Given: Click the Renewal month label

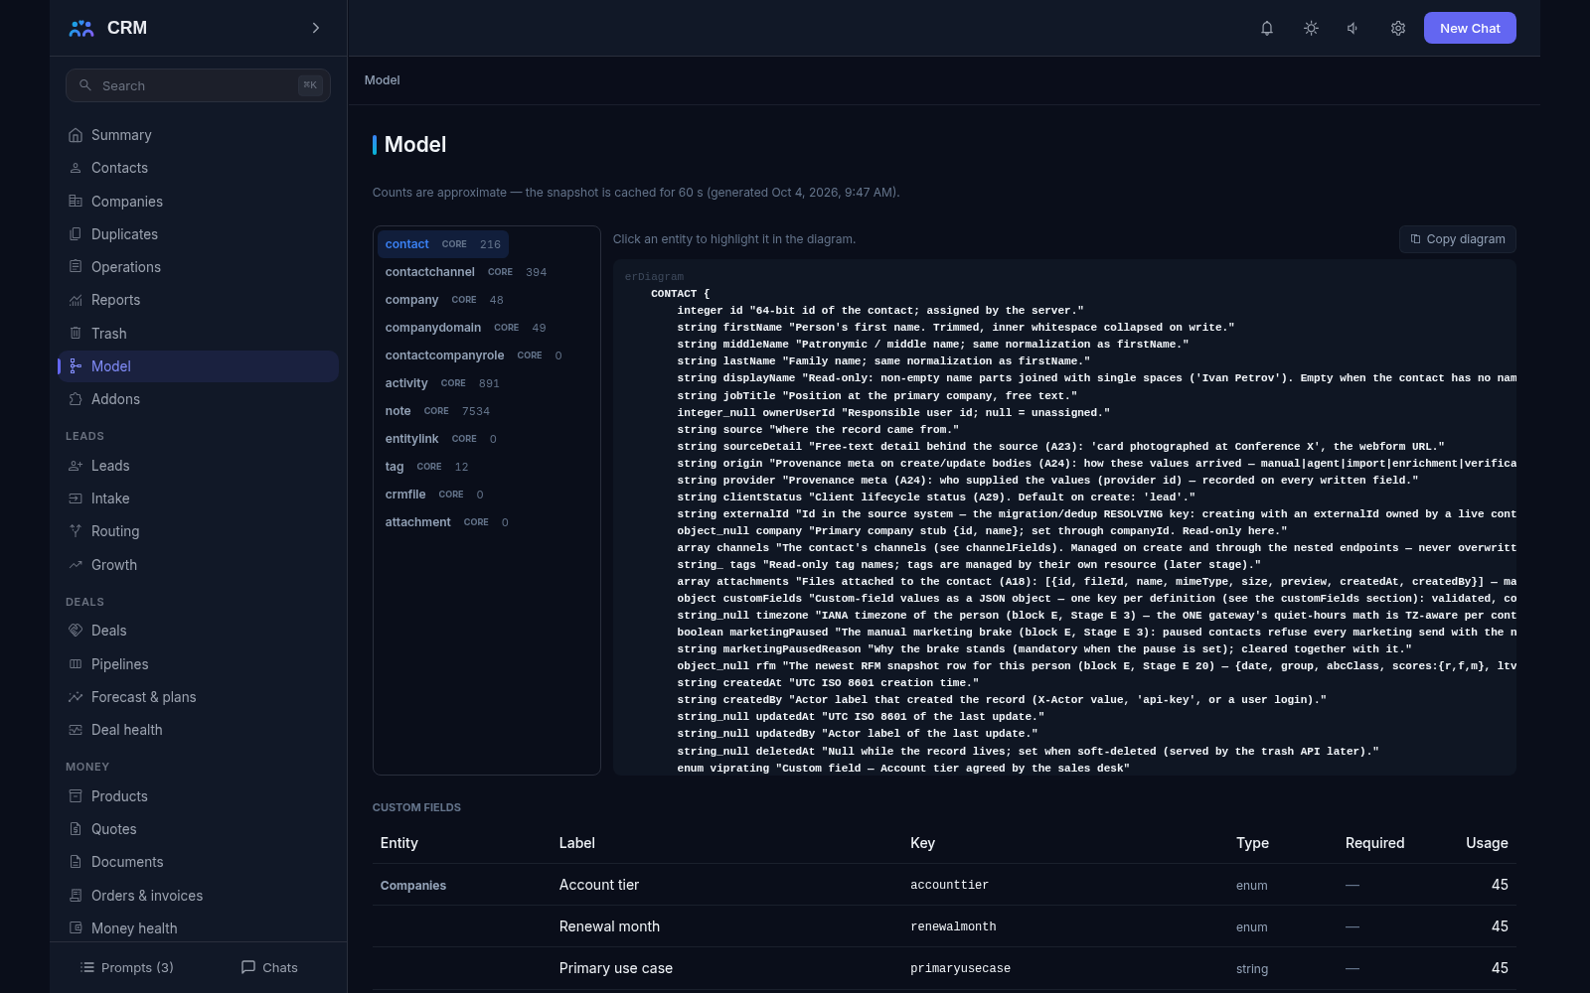Looking at the screenshot, I should pyautogui.click(x=609, y=926).
